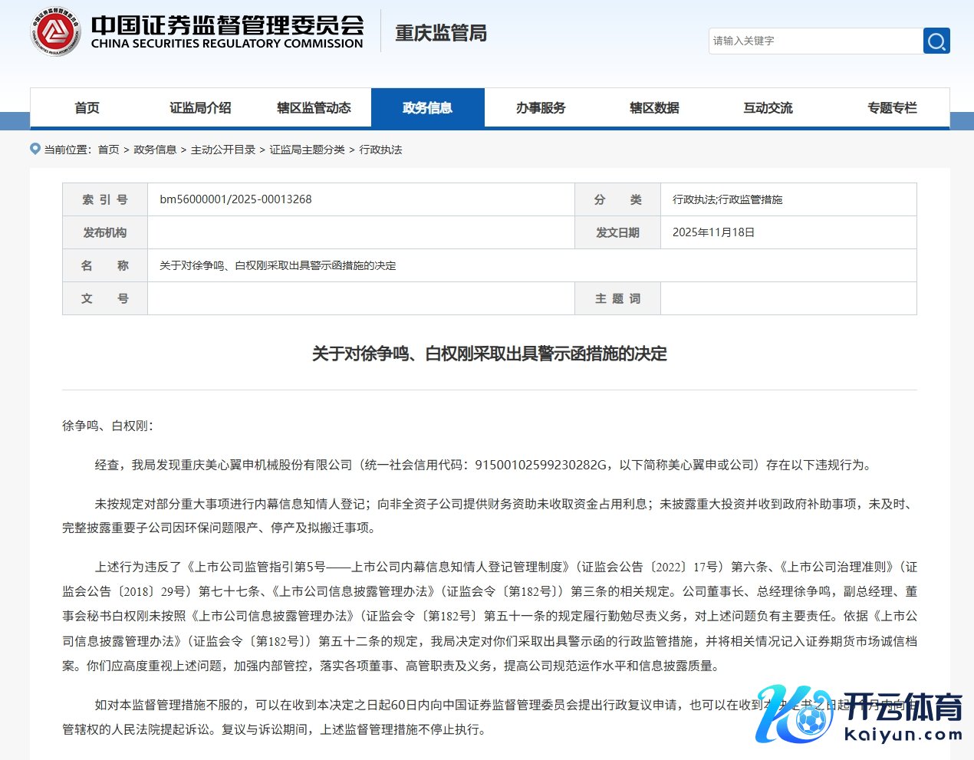The height and width of the screenshot is (760, 974).
Task: Select the 政务信息 navigation tab
Action: (x=427, y=108)
